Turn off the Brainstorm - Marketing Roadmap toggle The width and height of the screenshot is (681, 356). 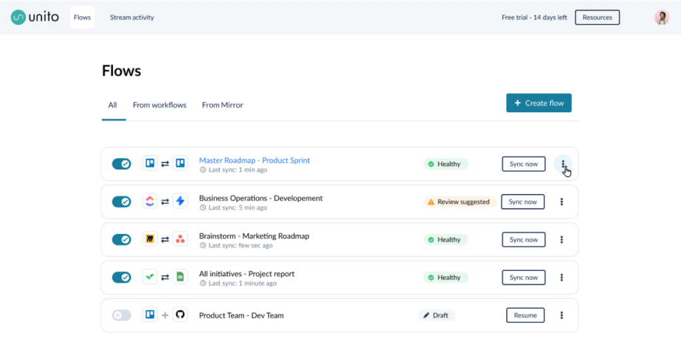121,239
